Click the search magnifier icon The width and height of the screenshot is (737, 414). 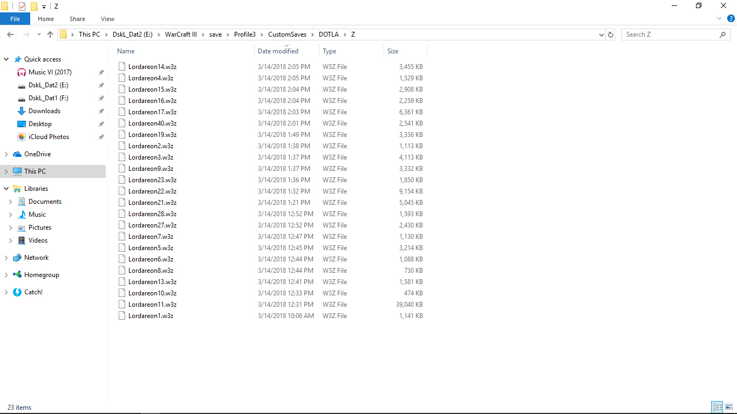tap(723, 34)
